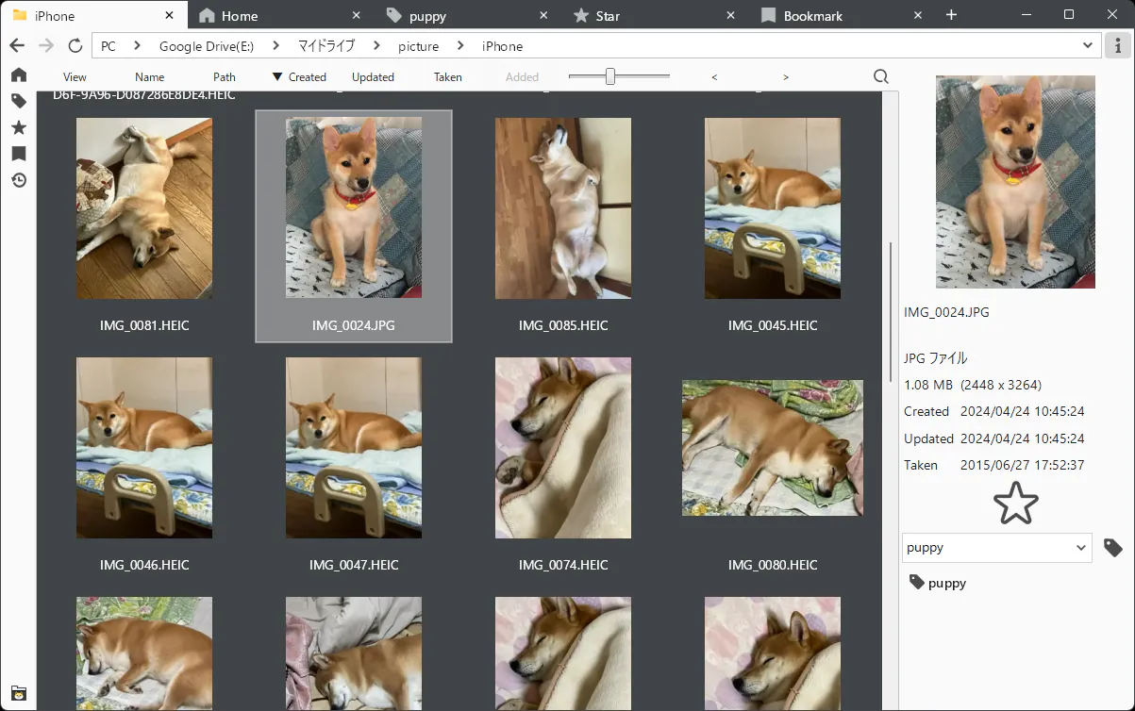Open the puppy tag combo box
Image resolution: width=1135 pixels, height=711 pixels.
tap(996, 548)
